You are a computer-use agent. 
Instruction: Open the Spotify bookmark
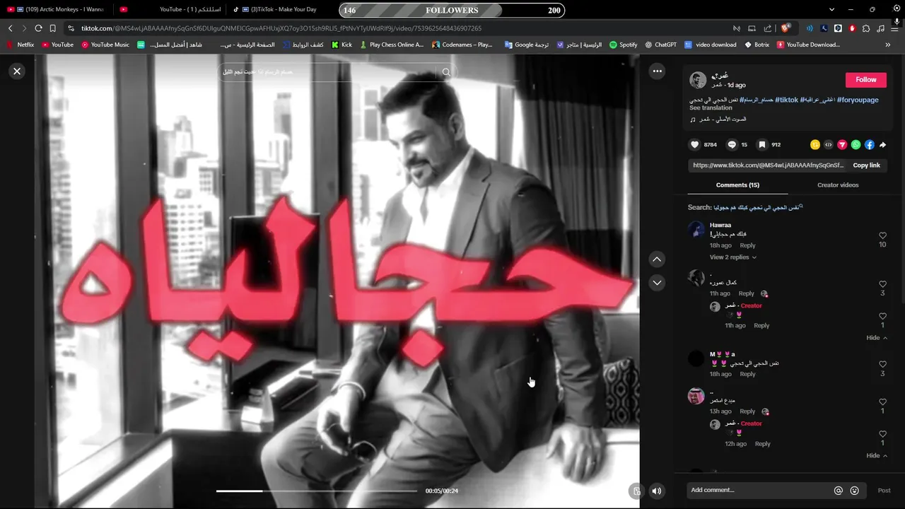(624, 45)
